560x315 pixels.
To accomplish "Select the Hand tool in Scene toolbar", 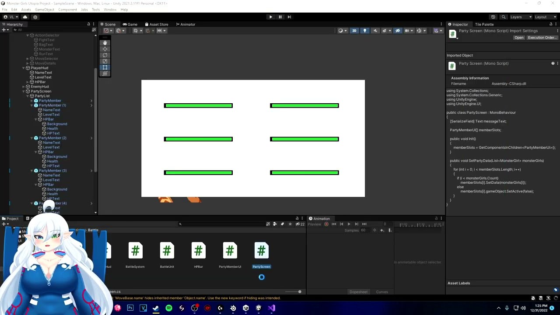I will pos(105,42).
